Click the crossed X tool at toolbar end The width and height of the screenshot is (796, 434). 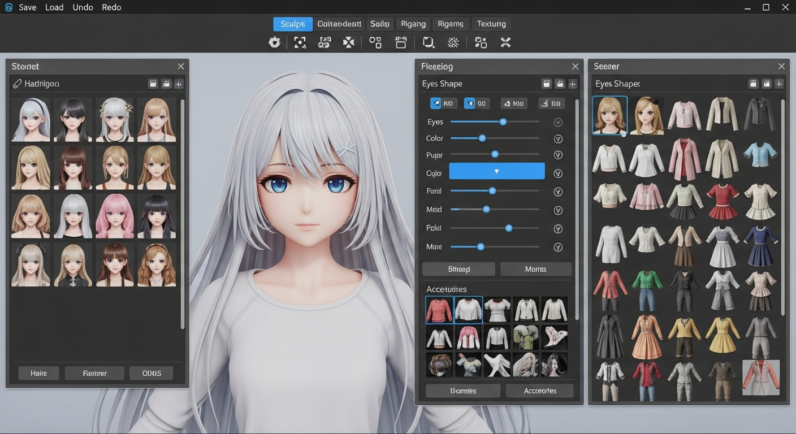(505, 42)
